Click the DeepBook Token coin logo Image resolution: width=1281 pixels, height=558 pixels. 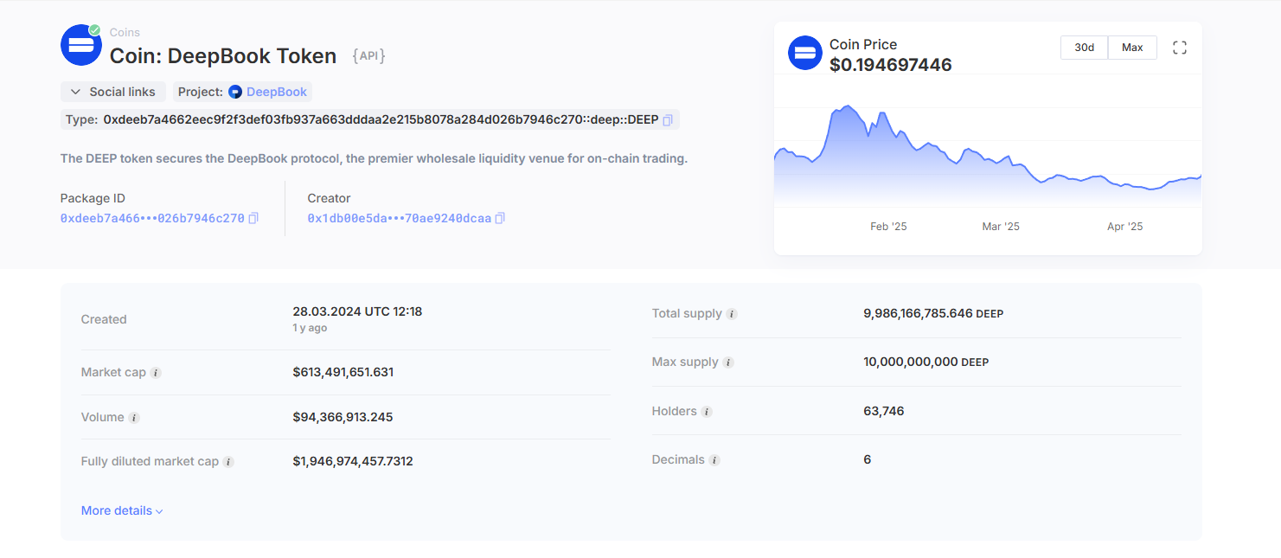point(81,45)
